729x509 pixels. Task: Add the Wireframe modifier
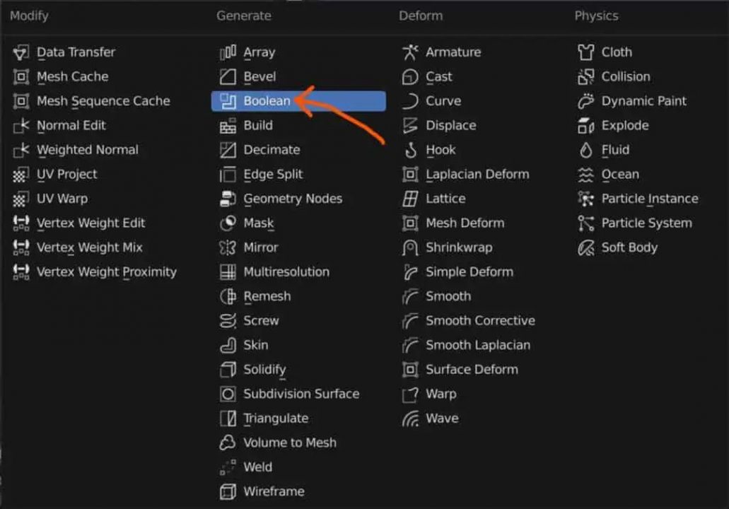[x=274, y=491]
